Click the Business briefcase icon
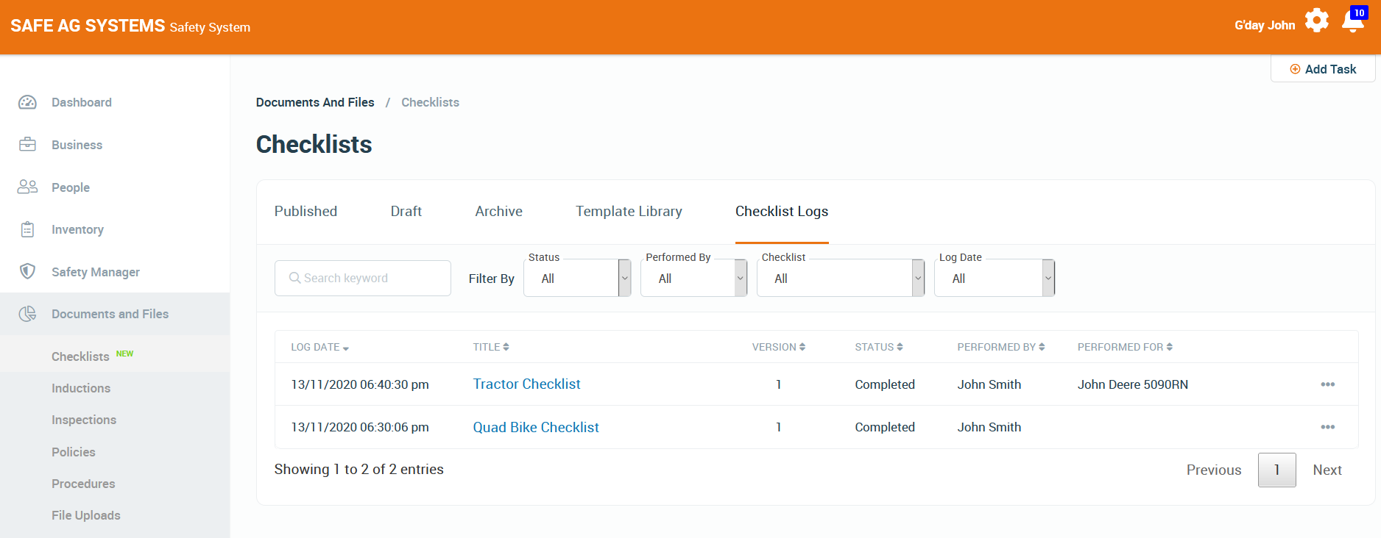Screen dimensions: 1381x538 27,145
